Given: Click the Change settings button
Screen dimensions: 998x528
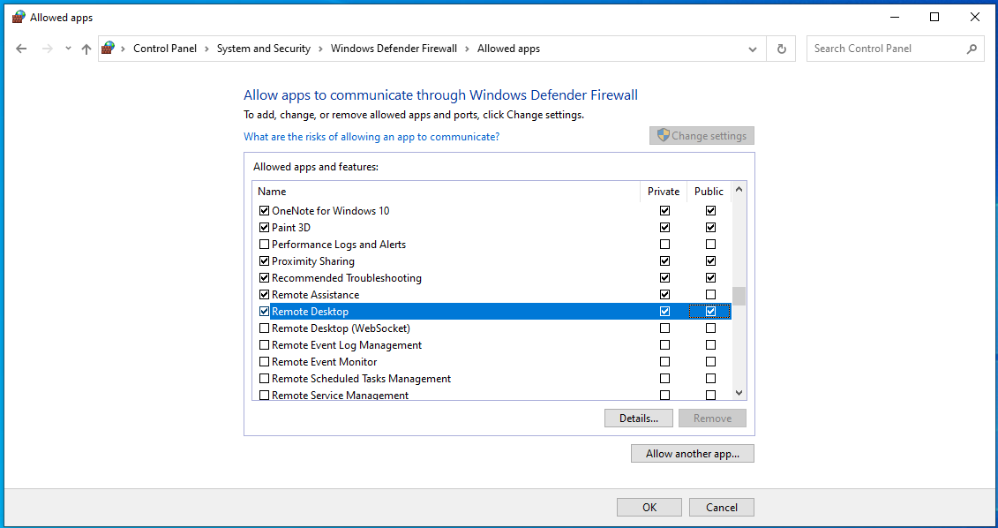Looking at the screenshot, I should [702, 136].
